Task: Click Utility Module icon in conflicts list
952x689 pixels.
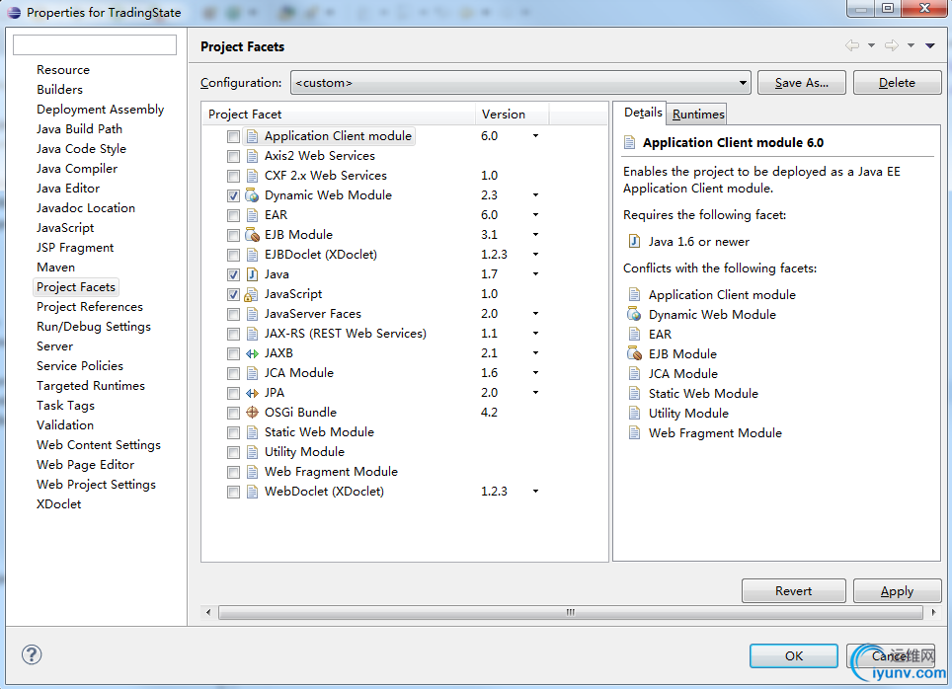Action: [x=634, y=414]
